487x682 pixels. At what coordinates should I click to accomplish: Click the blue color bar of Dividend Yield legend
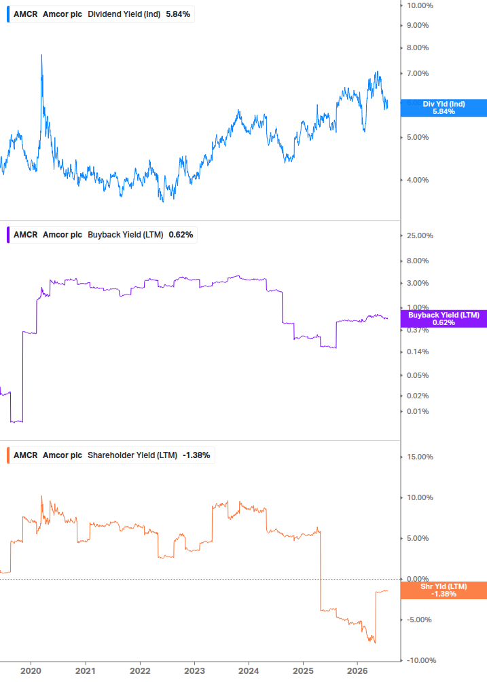click(x=8, y=14)
